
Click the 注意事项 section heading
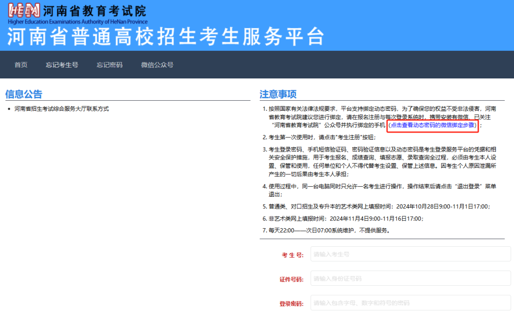278,94
